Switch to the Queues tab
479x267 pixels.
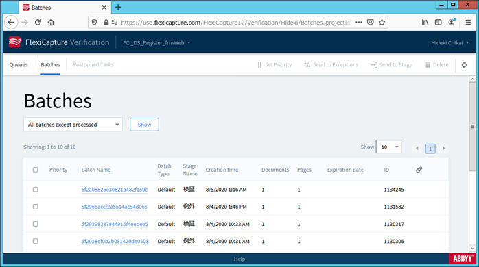pos(19,64)
